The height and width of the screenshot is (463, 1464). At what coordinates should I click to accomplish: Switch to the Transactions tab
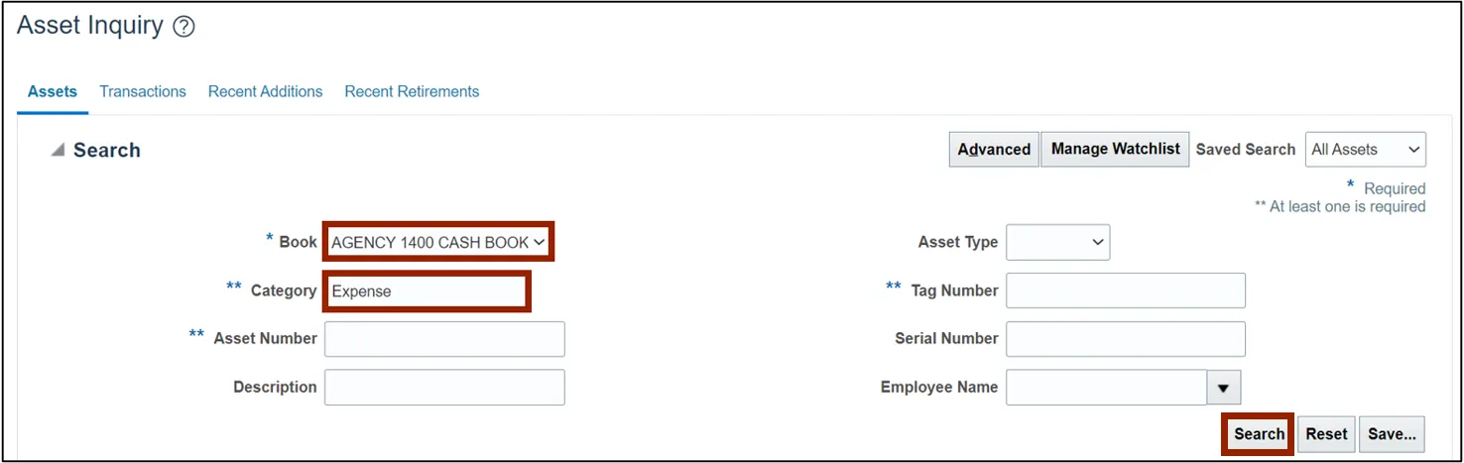click(x=143, y=91)
